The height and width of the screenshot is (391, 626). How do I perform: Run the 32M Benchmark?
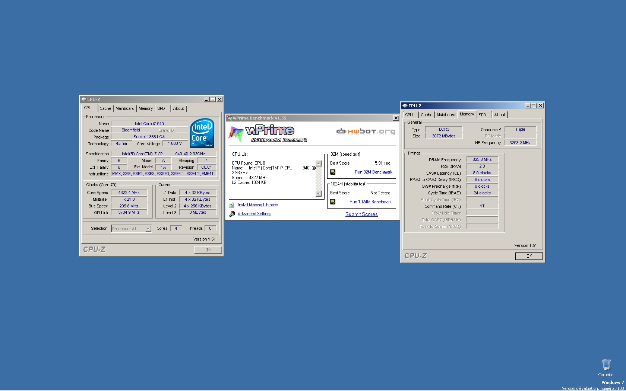(373, 172)
